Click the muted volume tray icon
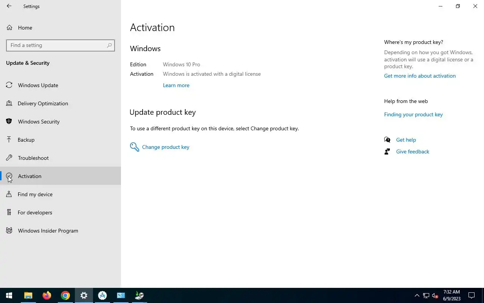 pos(435,295)
